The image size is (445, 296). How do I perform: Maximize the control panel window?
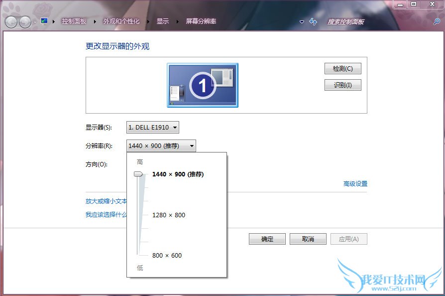point(414,4)
